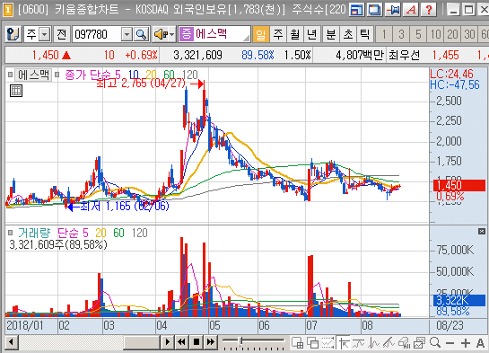Click the interval 5 button
The image size is (489, 353).
418,34
